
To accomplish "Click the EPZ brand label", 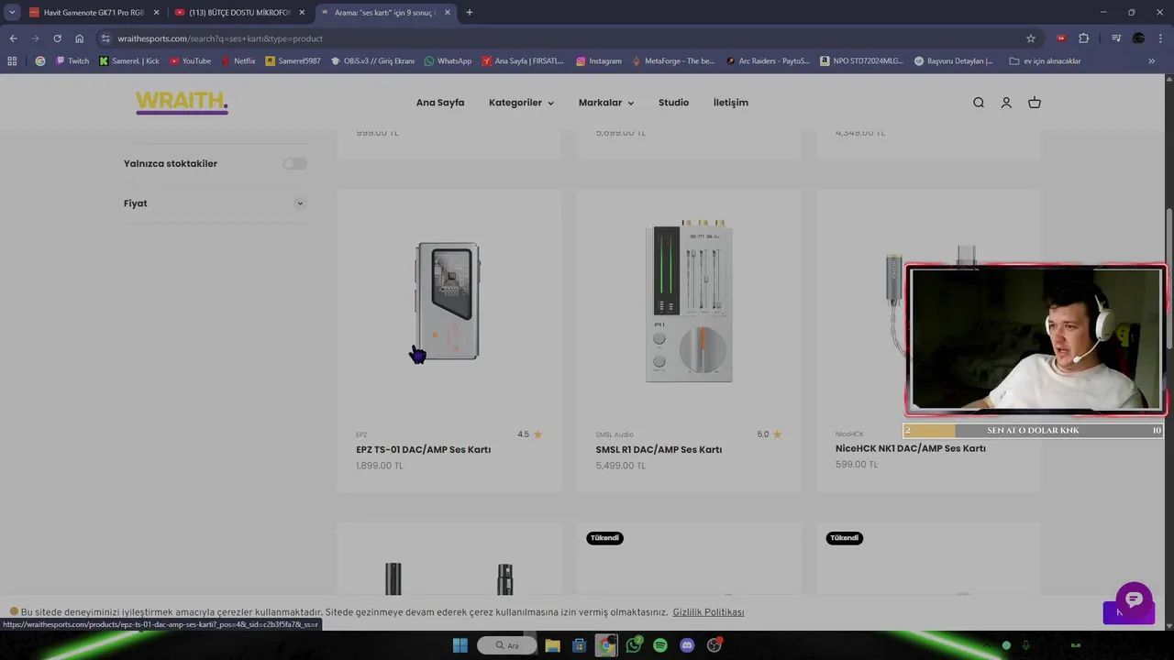I will pos(361,434).
